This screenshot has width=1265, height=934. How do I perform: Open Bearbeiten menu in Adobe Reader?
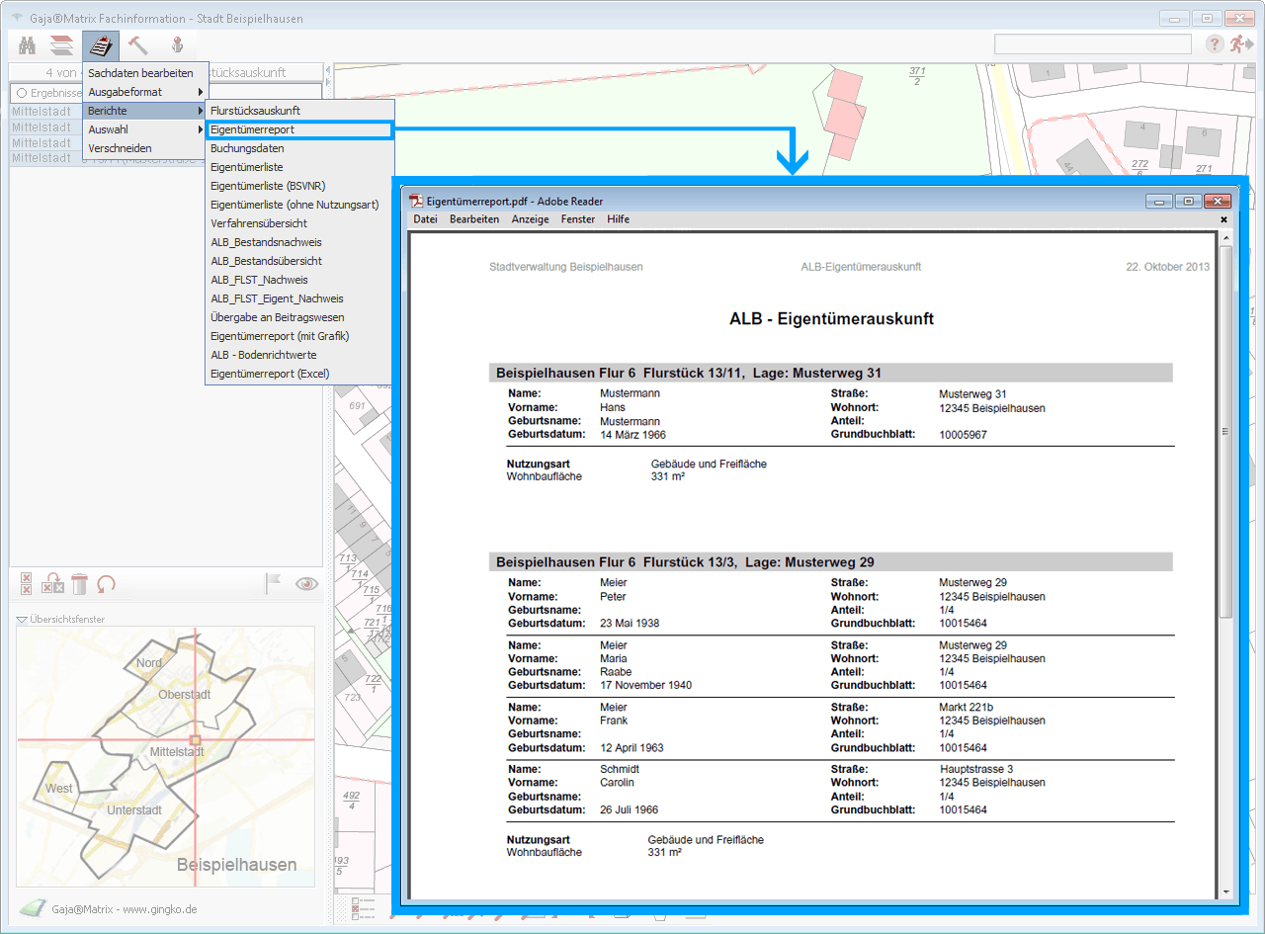(474, 219)
